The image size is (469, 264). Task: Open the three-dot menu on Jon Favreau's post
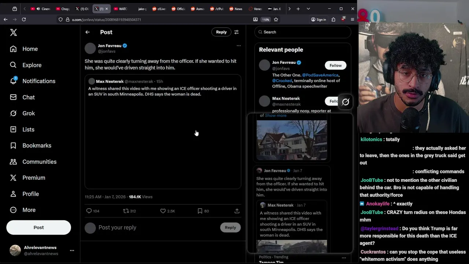[239, 45]
